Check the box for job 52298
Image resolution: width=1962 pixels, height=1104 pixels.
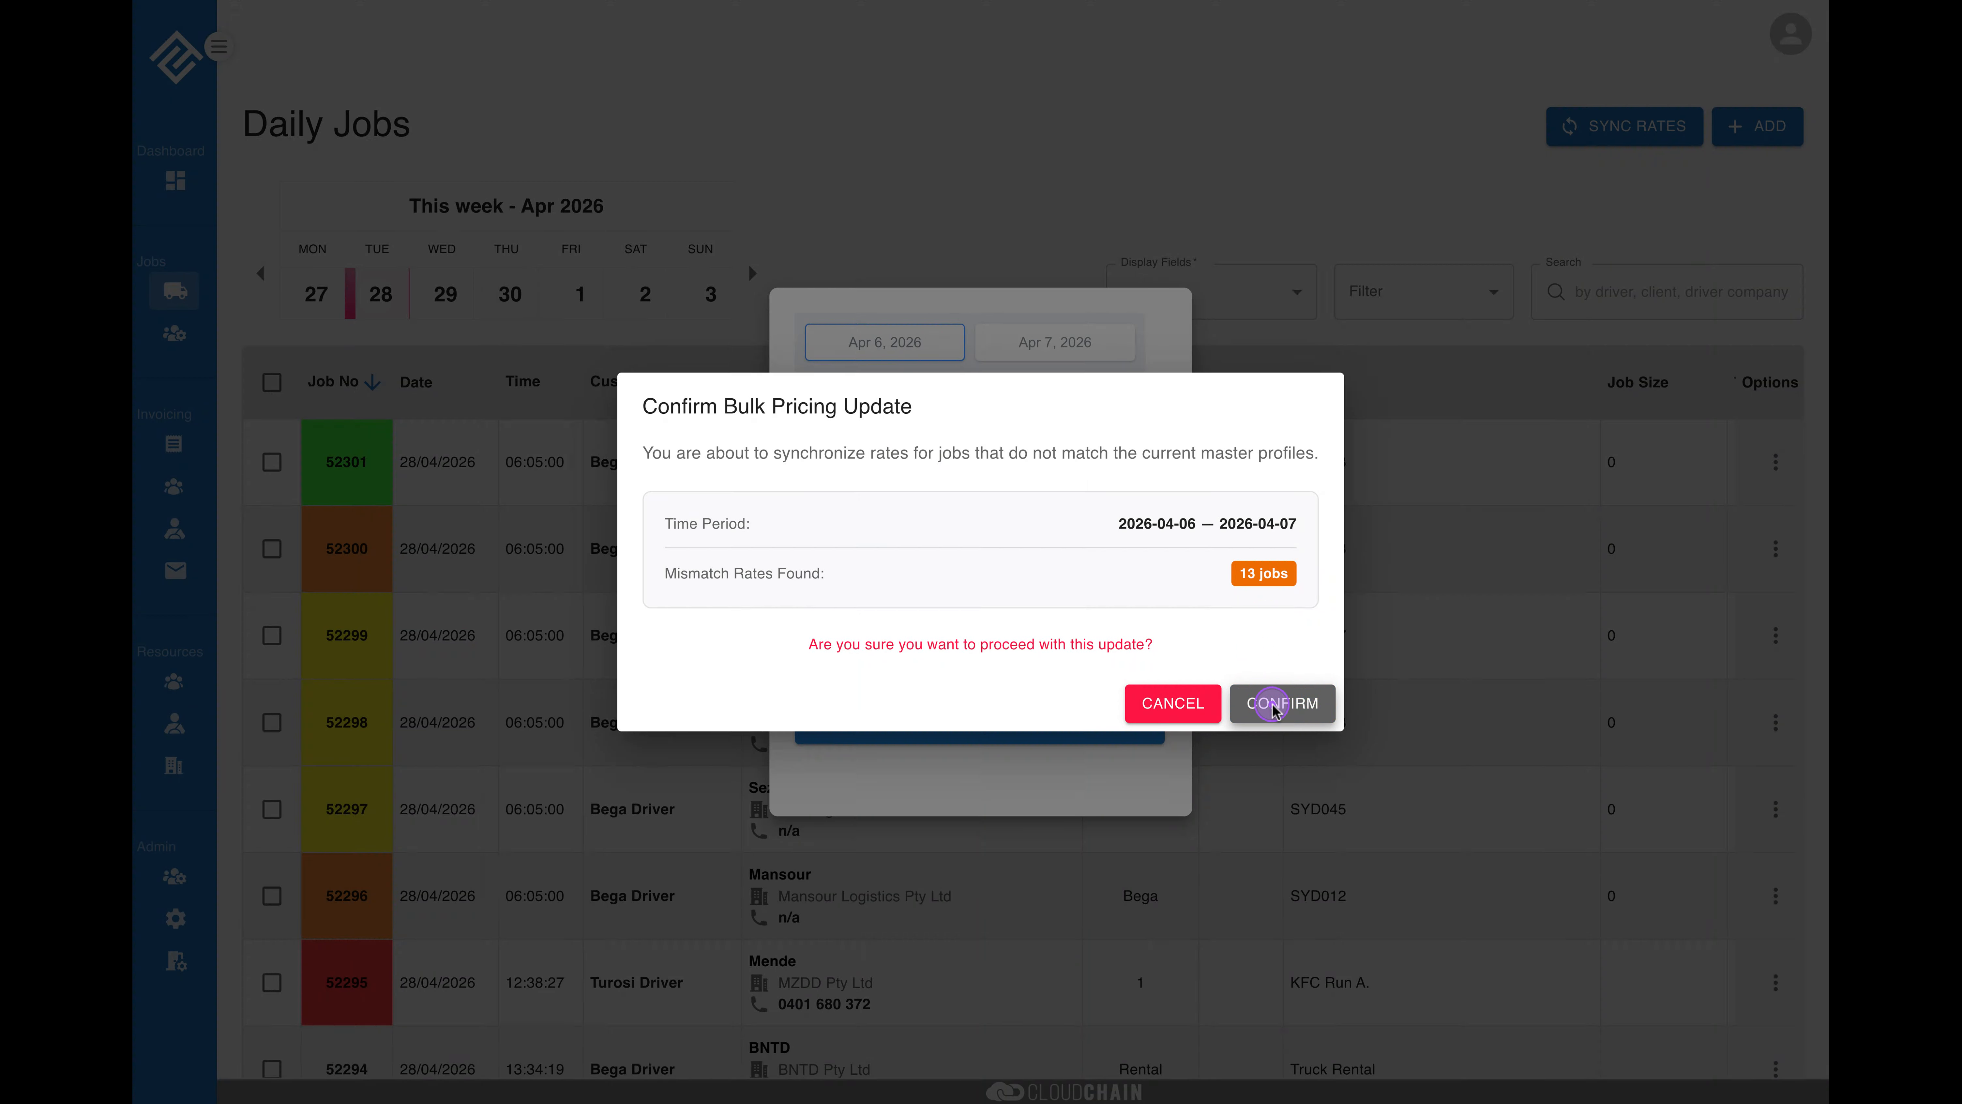tap(272, 723)
